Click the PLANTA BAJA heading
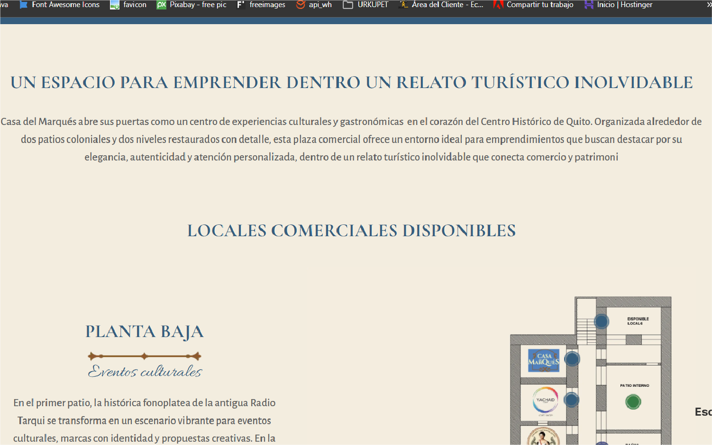This screenshot has height=445, width=712. pyautogui.click(x=145, y=332)
